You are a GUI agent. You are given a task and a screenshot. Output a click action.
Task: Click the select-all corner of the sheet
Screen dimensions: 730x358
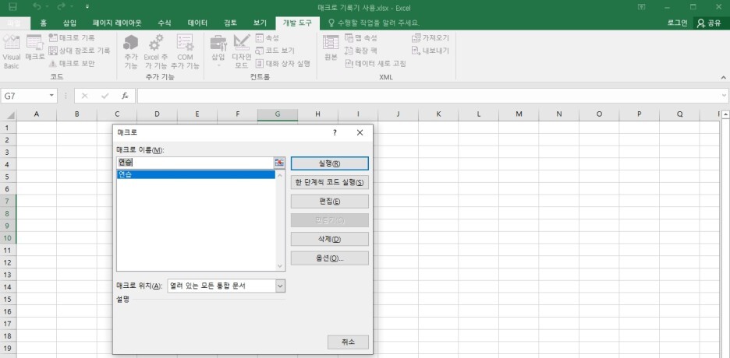9,114
